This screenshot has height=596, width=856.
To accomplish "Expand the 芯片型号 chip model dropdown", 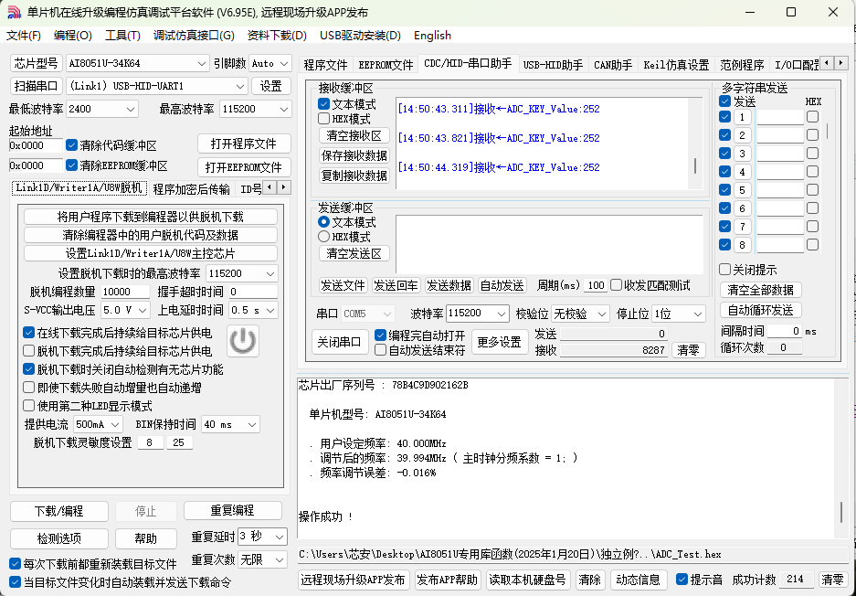I will pos(202,63).
